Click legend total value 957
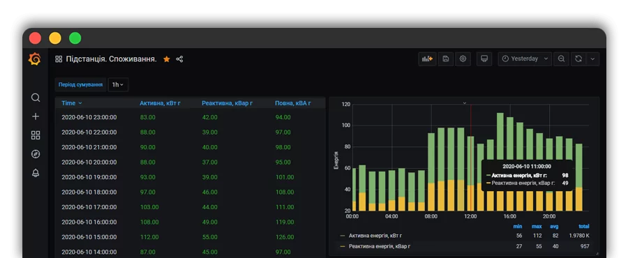 (x=585, y=246)
